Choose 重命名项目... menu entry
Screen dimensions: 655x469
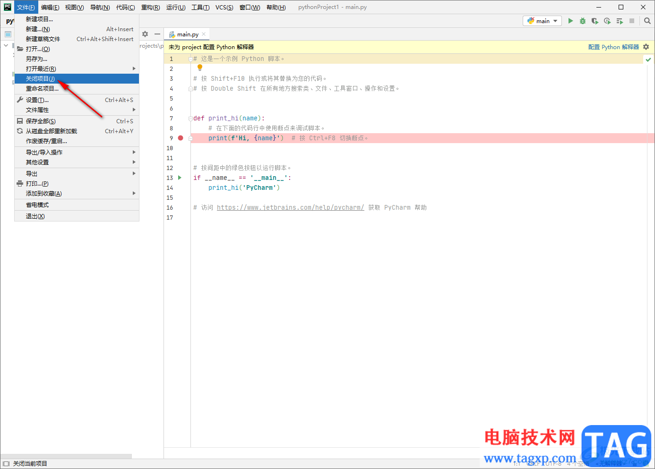pyautogui.click(x=77, y=88)
